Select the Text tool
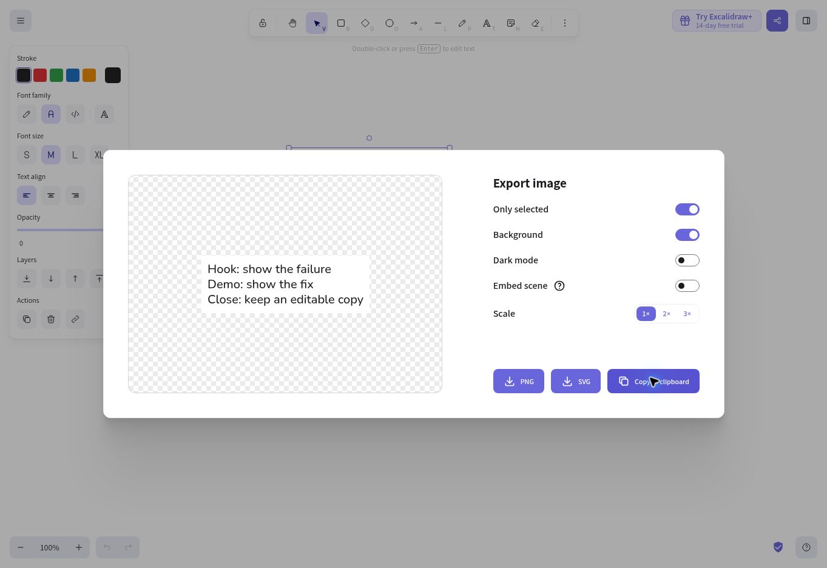827x568 pixels. click(487, 23)
